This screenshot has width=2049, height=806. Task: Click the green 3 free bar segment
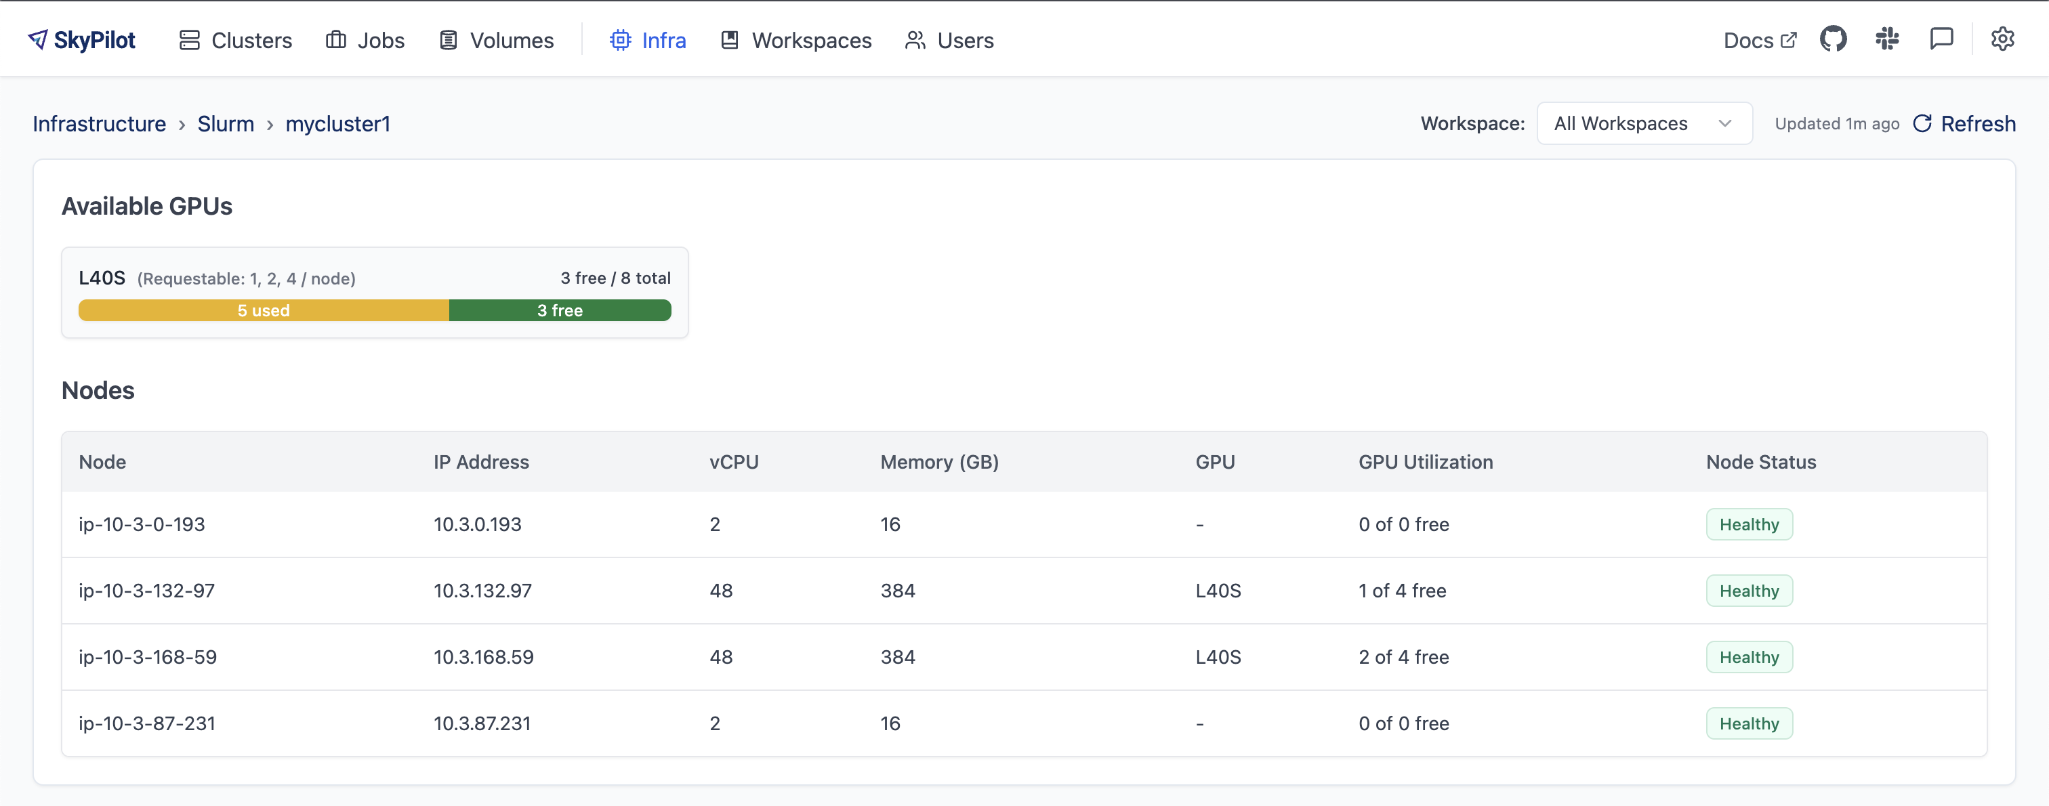pos(559,310)
